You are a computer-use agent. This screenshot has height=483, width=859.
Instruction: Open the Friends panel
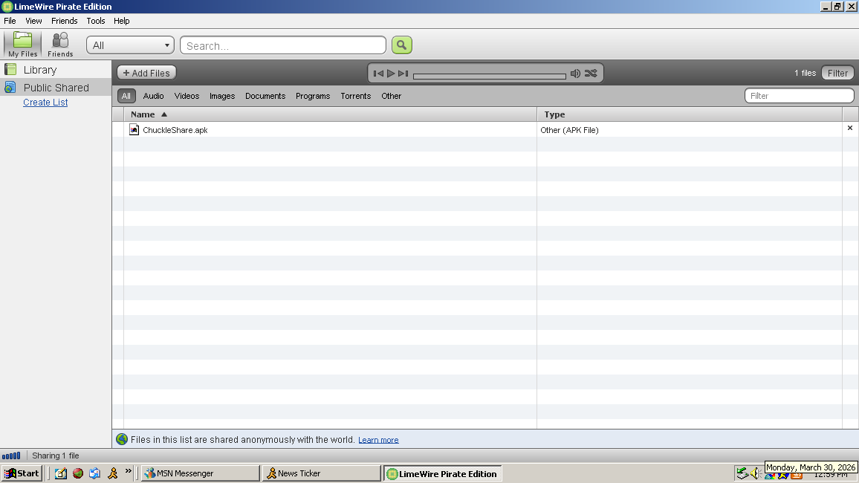[60, 45]
